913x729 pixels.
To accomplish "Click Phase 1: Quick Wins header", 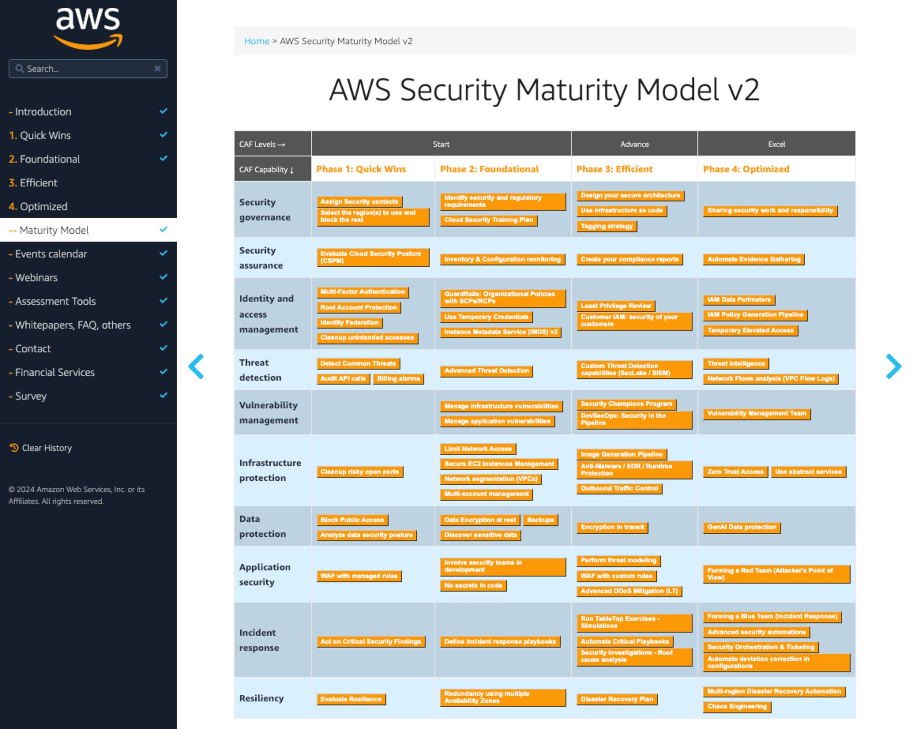I will (361, 169).
